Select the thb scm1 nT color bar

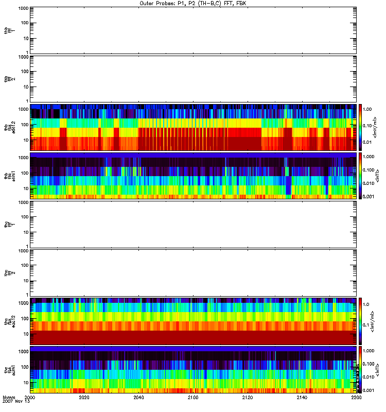coord(361,176)
